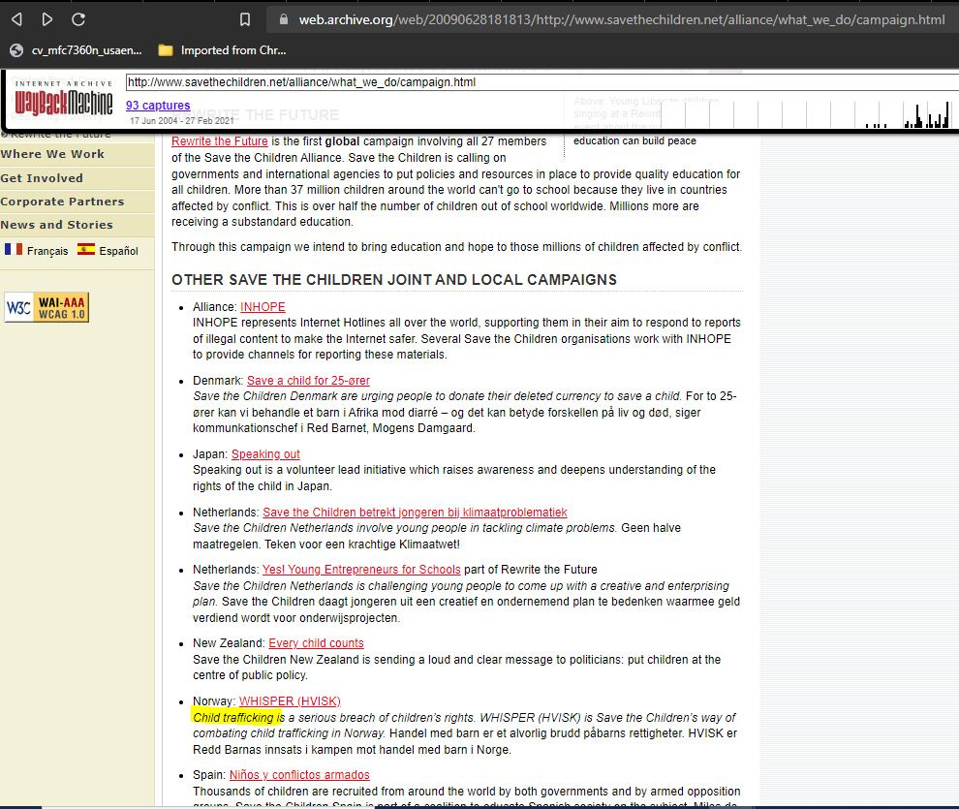Click the browser address bar URL
Screen dimensions: 959x809
coord(621,19)
